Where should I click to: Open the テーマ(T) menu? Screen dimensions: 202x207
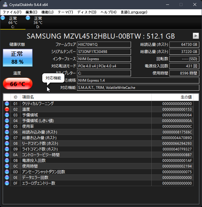click(65, 12)
